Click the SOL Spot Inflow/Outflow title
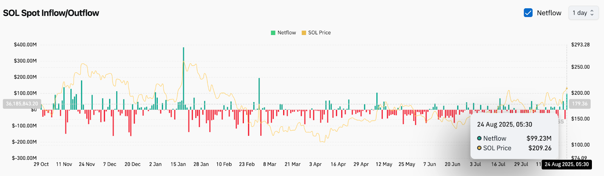The width and height of the screenshot is (604, 176). coord(51,13)
